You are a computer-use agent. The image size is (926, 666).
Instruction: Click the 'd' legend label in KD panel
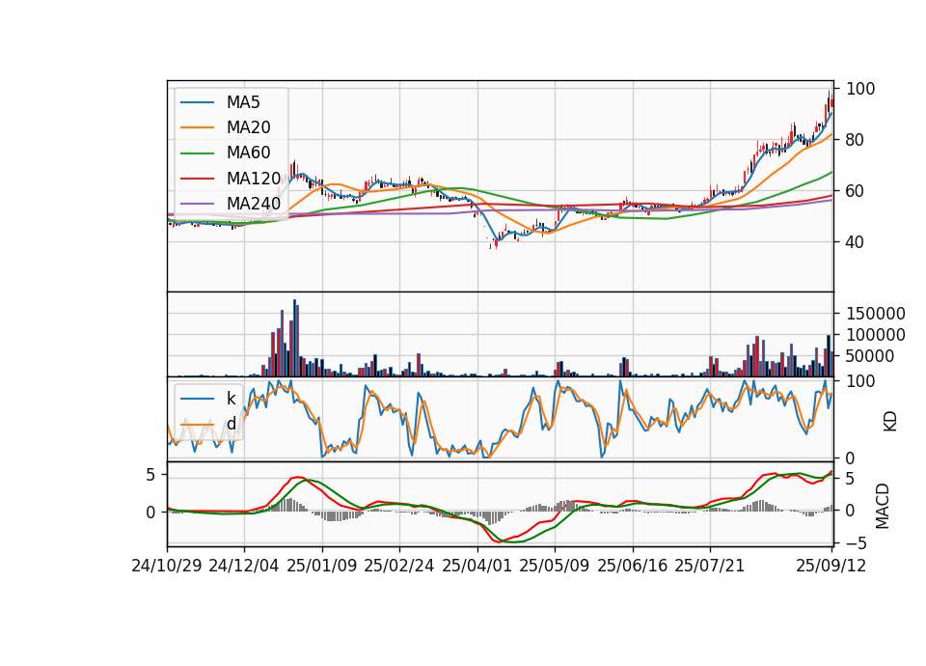click(231, 424)
